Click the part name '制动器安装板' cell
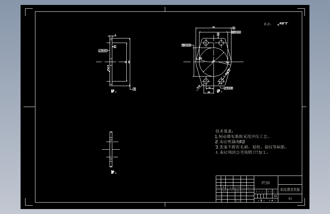Viewport: 330px width, 214px height. click(x=290, y=190)
